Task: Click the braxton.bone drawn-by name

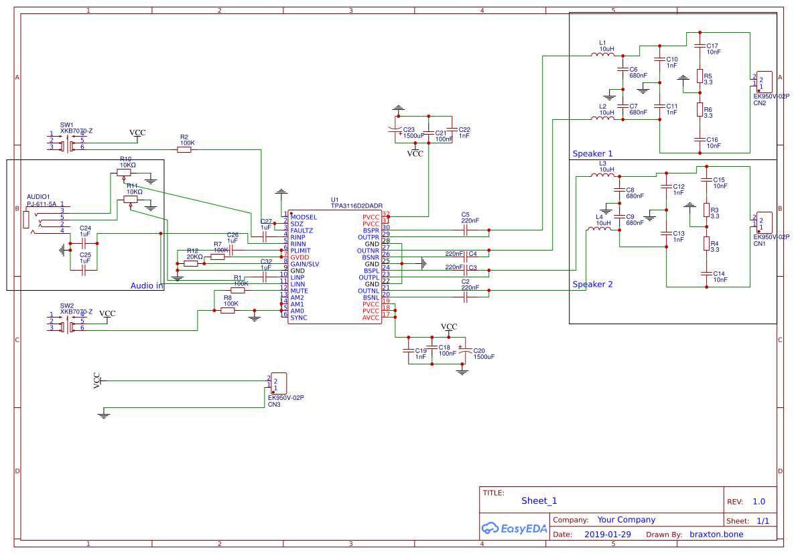Action: pyautogui.click(x=716, y=535)
